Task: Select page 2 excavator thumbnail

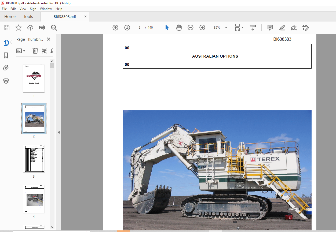Action: click(x=34, y=118)
